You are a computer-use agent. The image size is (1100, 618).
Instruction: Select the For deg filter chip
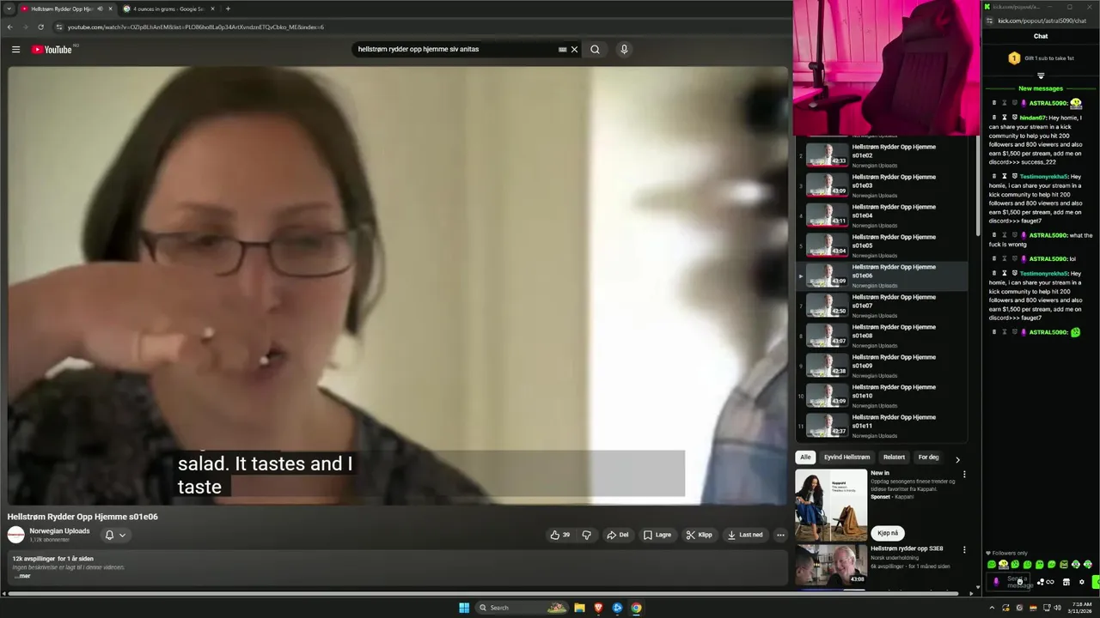(928, 457)
